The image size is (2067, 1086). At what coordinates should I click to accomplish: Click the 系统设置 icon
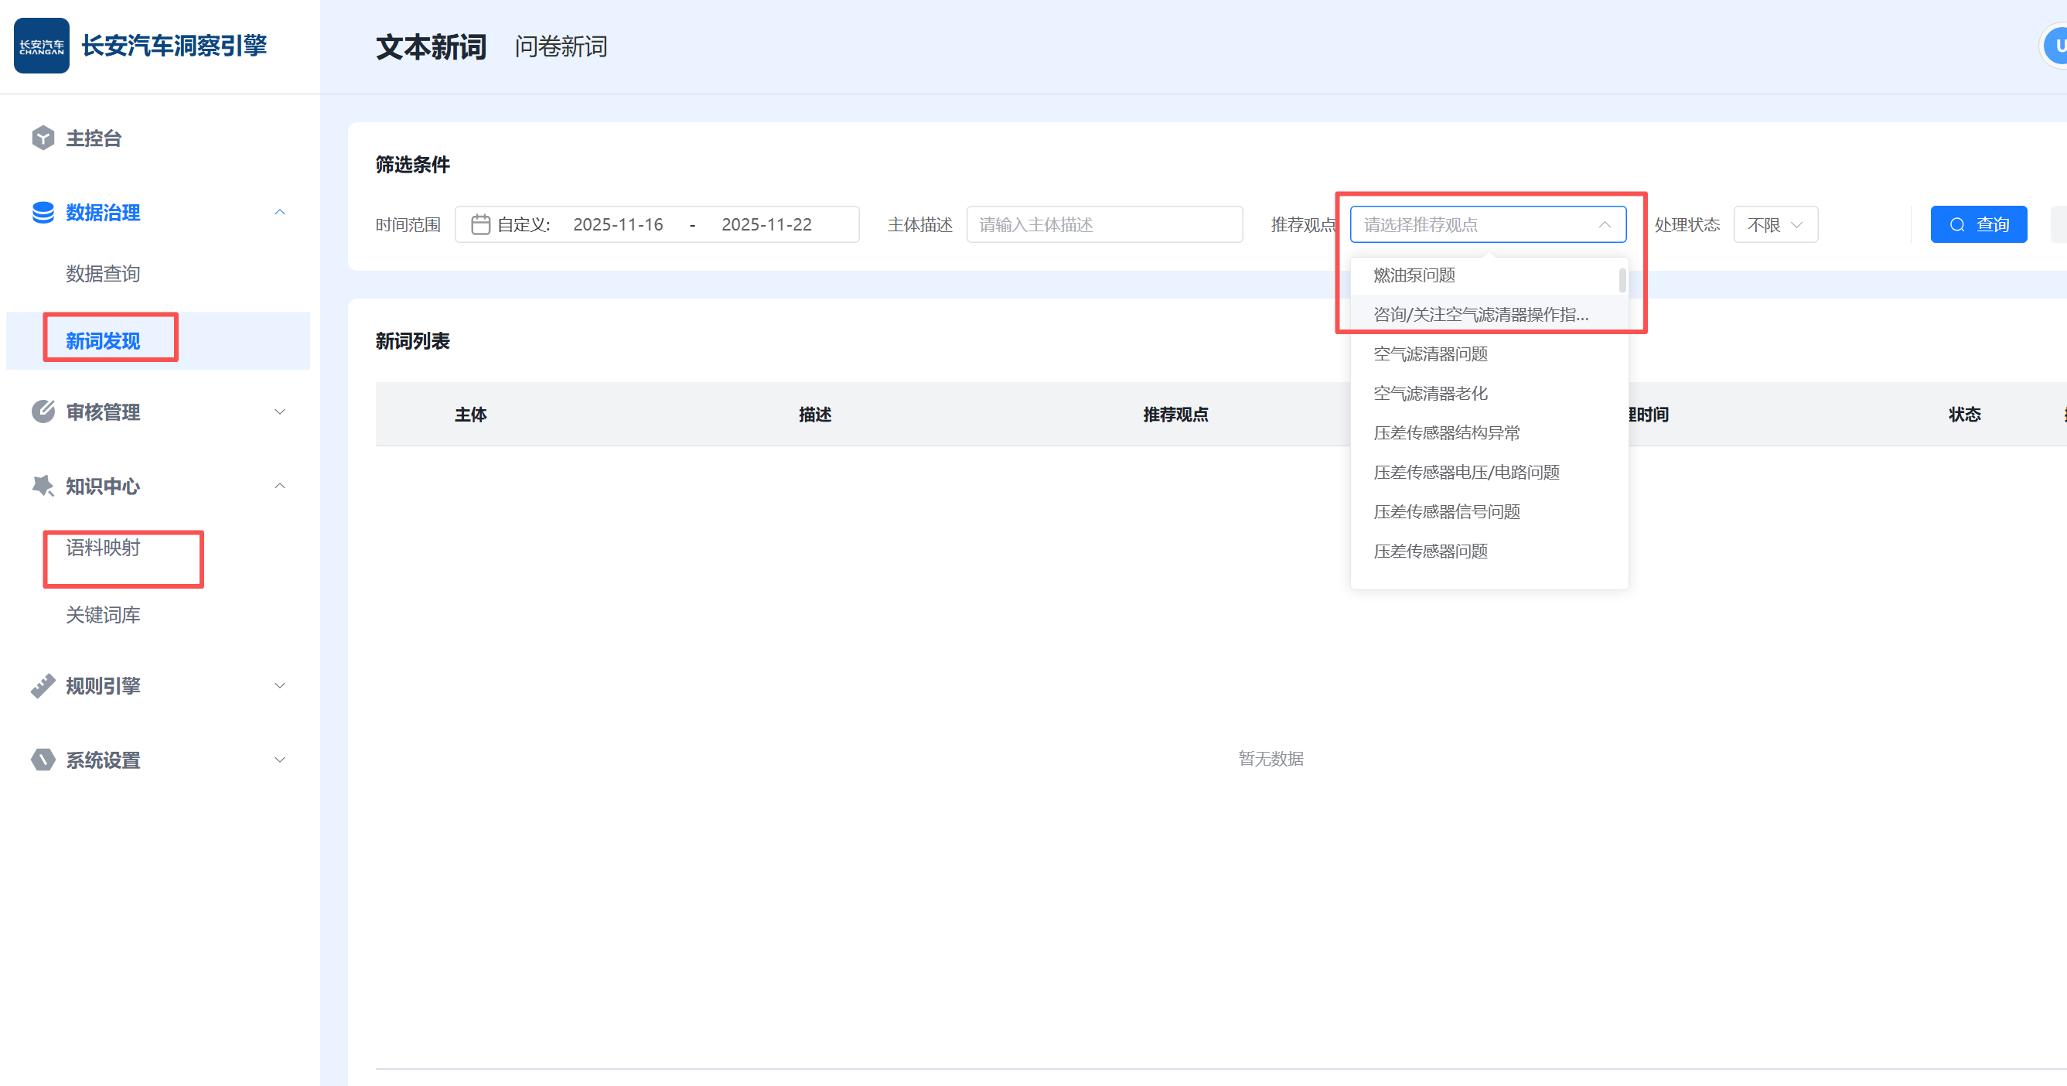(43, 760)
